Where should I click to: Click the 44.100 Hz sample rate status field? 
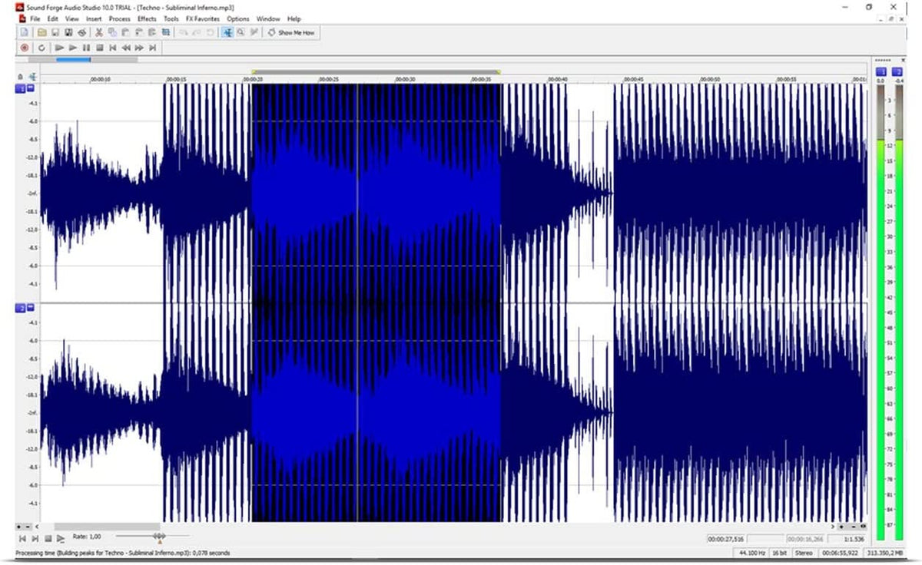point(752,553)
